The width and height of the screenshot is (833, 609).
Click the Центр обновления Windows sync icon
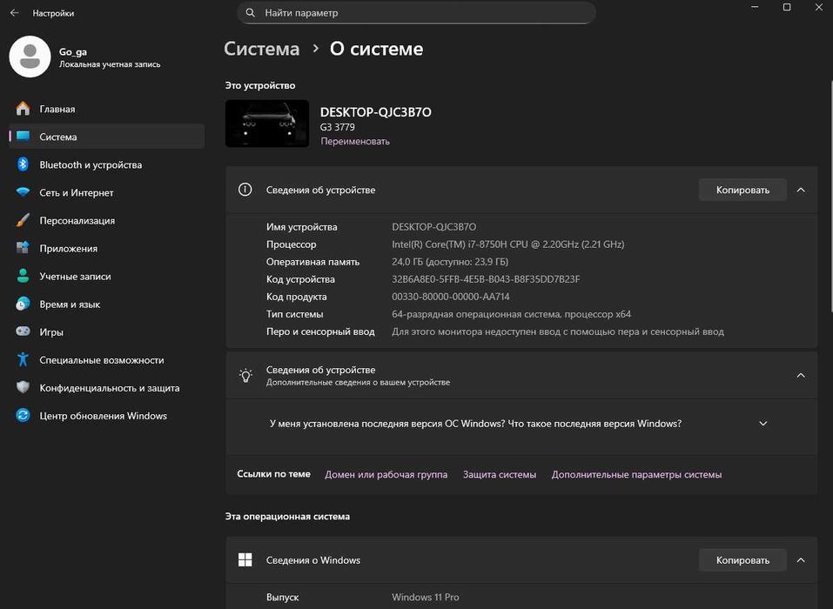[x=23, y=415]
